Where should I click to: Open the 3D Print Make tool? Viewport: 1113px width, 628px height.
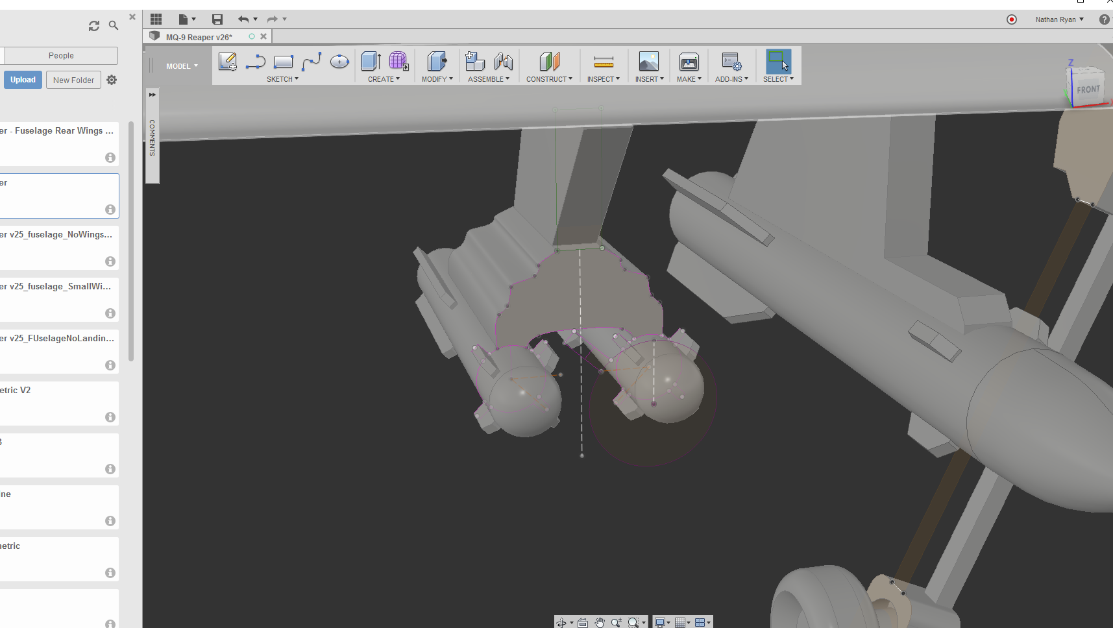pyautogui.click(x=689, y=62)
